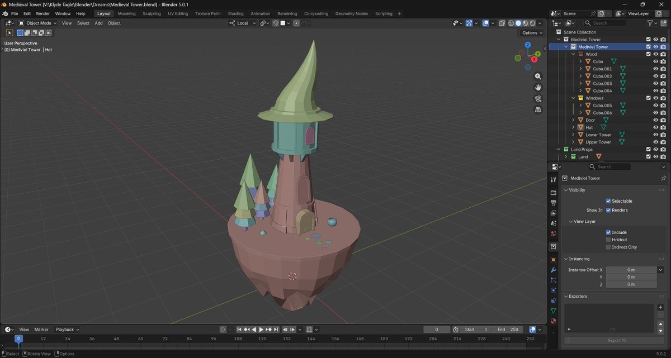The image size is (671, 358).
Task: Open the File menu
Action: 15,13
